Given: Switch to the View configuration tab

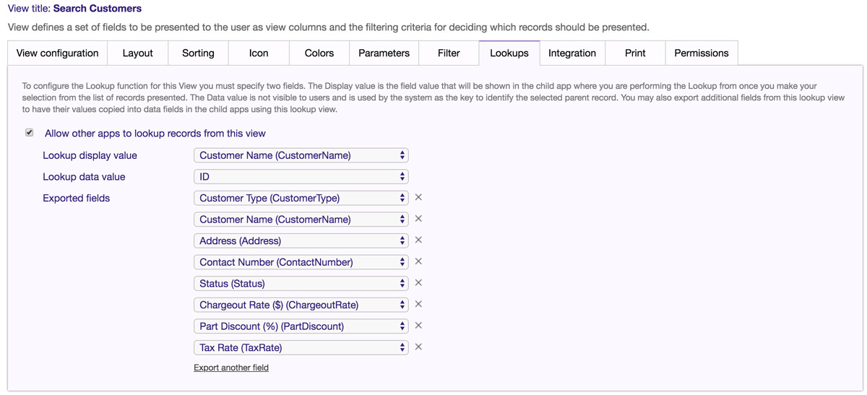Looking at the screenshot, I should [57, 53].
